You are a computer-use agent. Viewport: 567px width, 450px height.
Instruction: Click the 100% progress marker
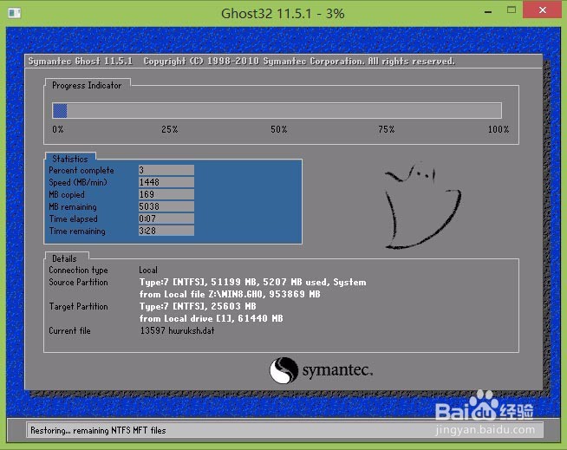499,129
